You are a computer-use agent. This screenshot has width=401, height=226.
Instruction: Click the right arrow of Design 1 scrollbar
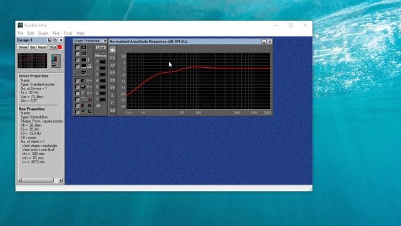click(x=60, y=180)
